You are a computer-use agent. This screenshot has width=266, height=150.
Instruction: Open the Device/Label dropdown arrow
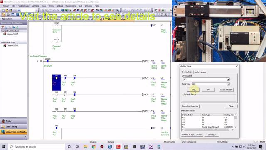pyautogui.click(x=228, y=80)
